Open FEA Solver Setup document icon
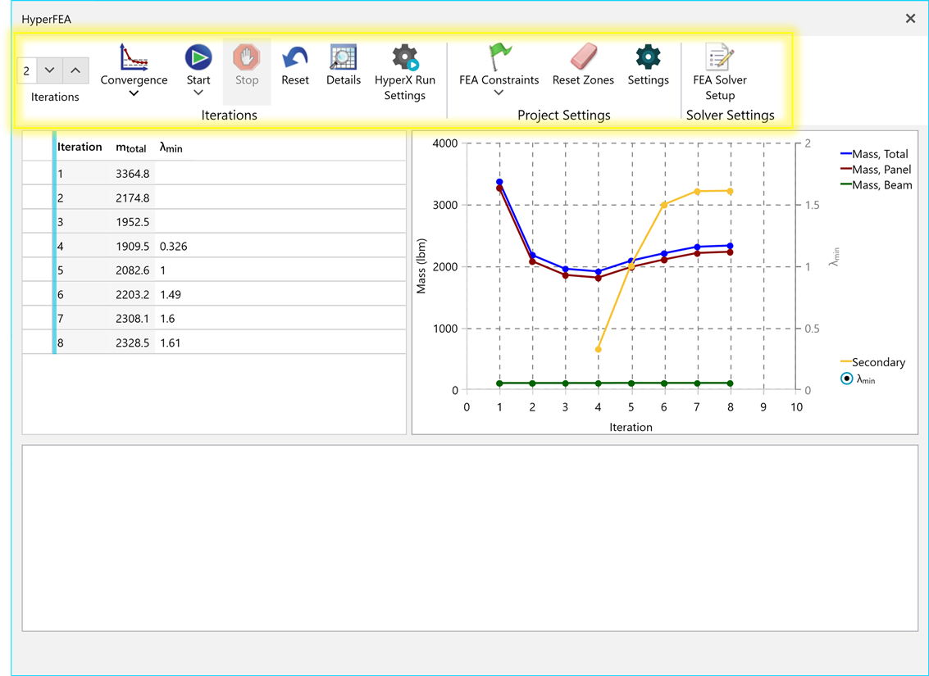The width and height of the screenshot is (929, 676). pyautogui.click(x=719, y=57)
